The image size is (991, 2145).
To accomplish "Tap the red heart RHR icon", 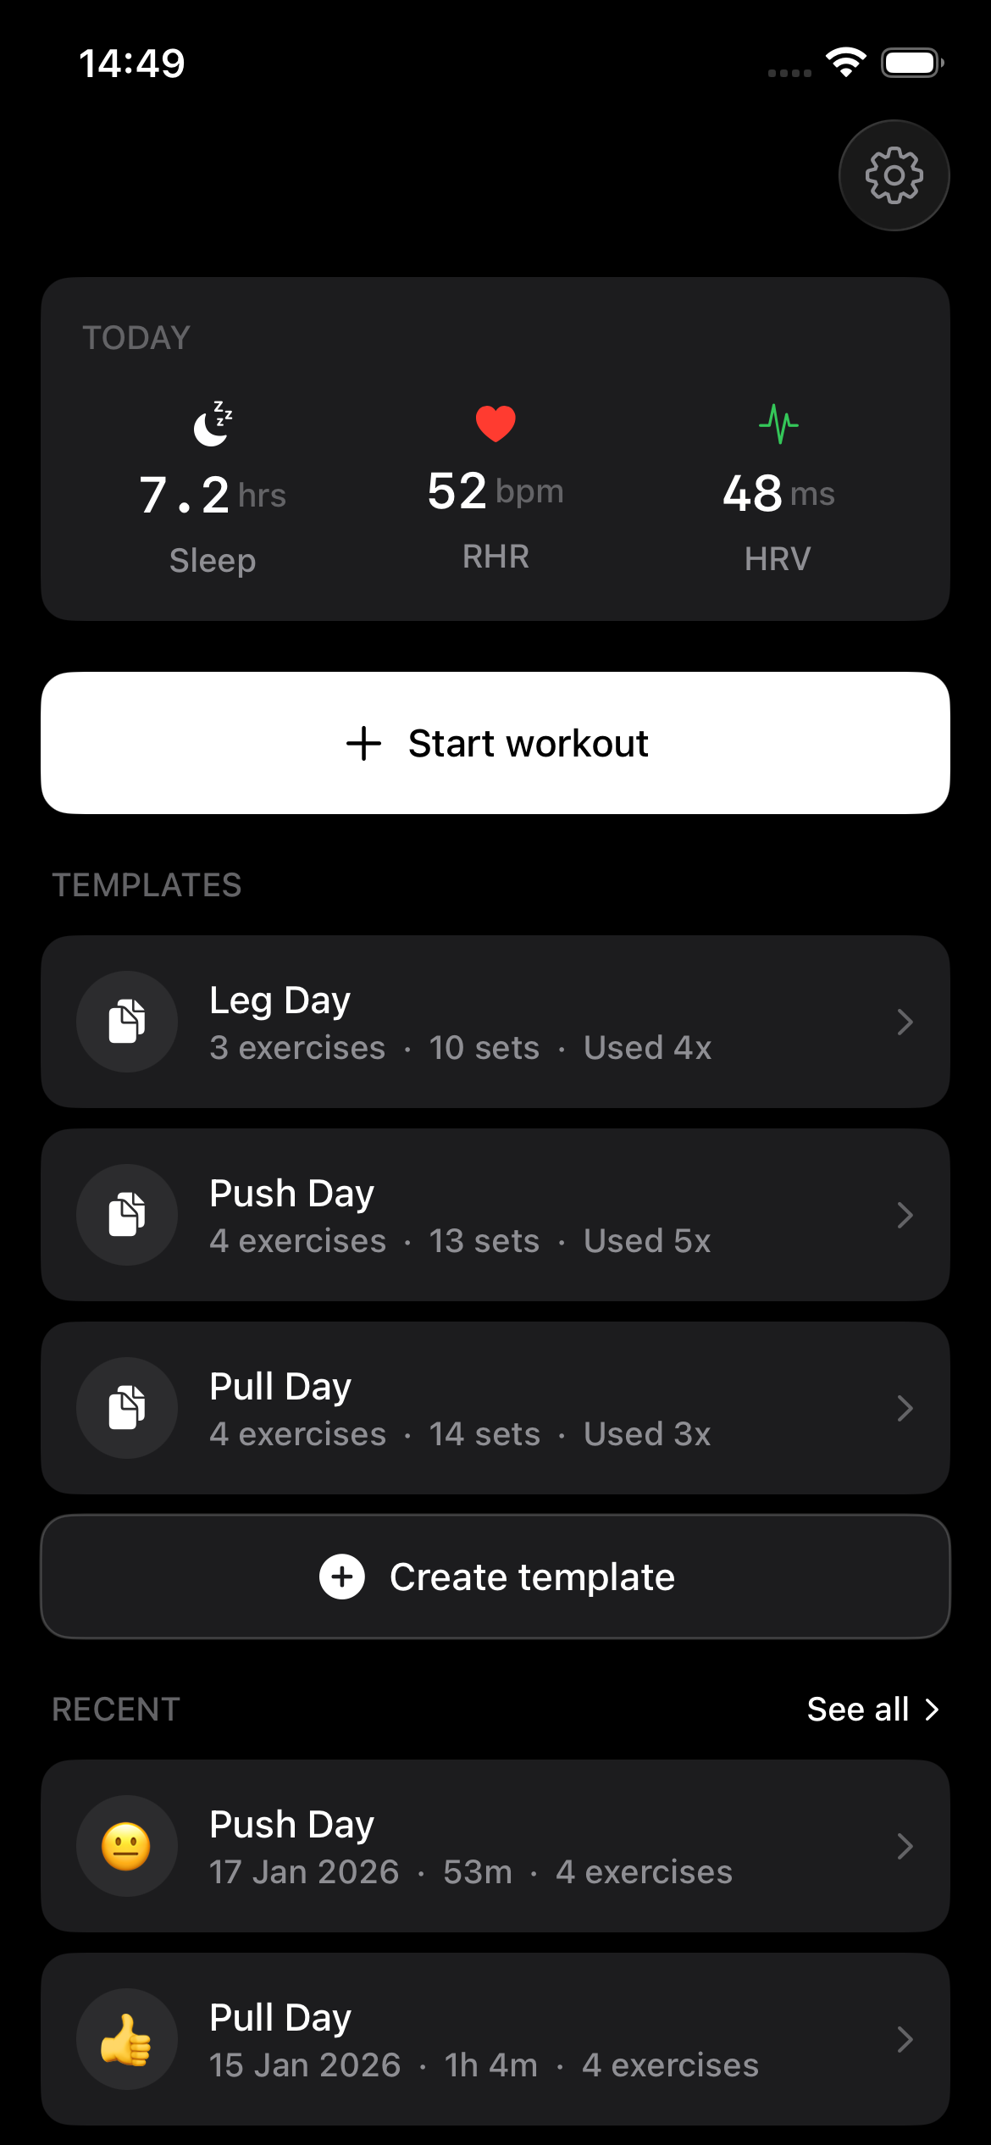I will click(495, 424).
